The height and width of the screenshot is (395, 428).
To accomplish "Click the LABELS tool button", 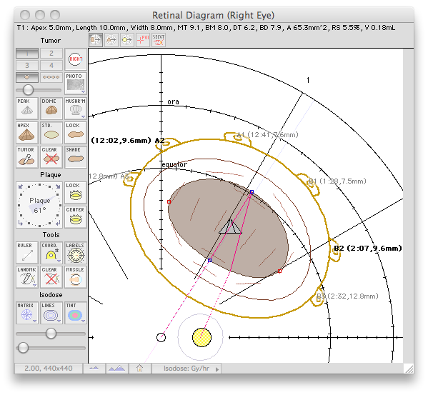I will 76,253.
